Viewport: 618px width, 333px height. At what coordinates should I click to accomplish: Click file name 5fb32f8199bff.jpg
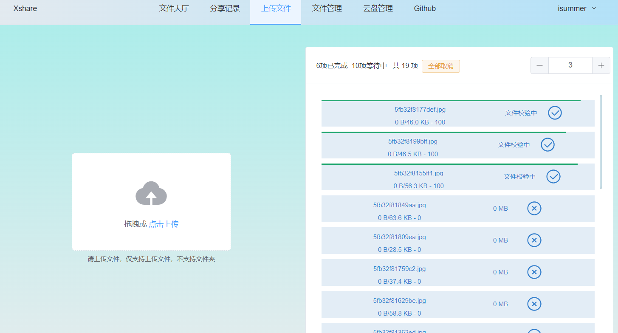[x=413, y=141]
